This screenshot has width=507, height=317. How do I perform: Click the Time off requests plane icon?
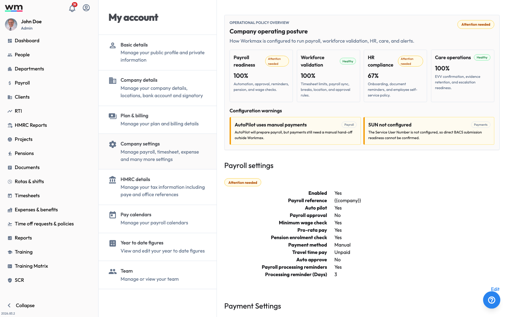10,224
